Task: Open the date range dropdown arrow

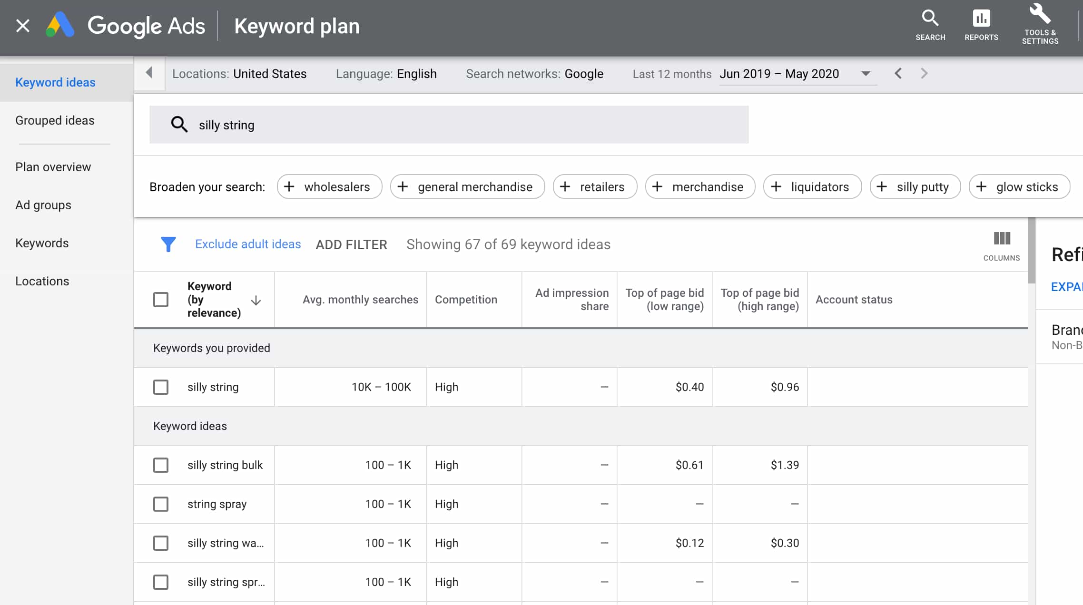Action: click(x=866, y=74)
